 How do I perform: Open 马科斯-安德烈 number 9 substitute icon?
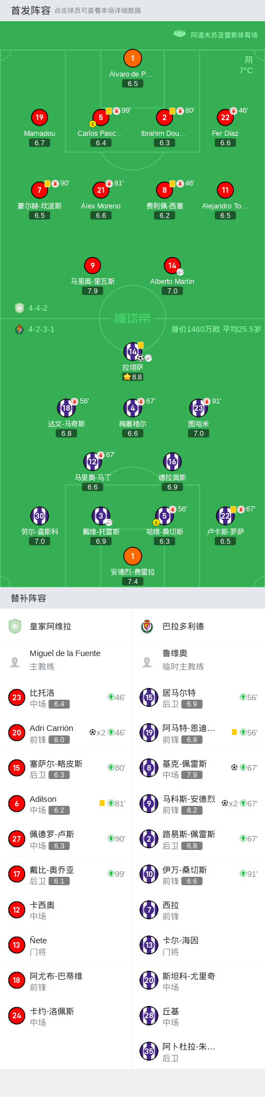149,804
